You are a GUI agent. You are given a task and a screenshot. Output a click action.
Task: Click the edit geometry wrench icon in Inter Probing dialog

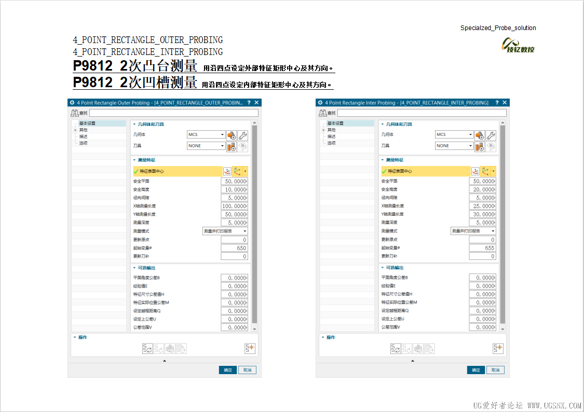491,135
